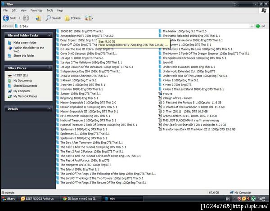Open Shared Documents in Other Places
Screen dimensions: 270x211
[x=25, y=86]
